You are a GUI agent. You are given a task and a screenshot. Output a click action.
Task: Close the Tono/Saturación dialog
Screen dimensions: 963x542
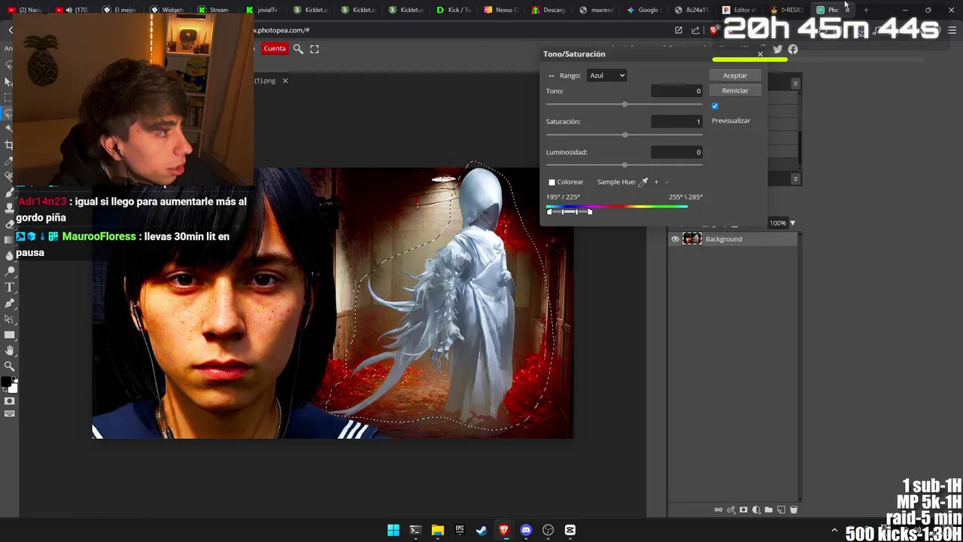click(x=760, y=54)
